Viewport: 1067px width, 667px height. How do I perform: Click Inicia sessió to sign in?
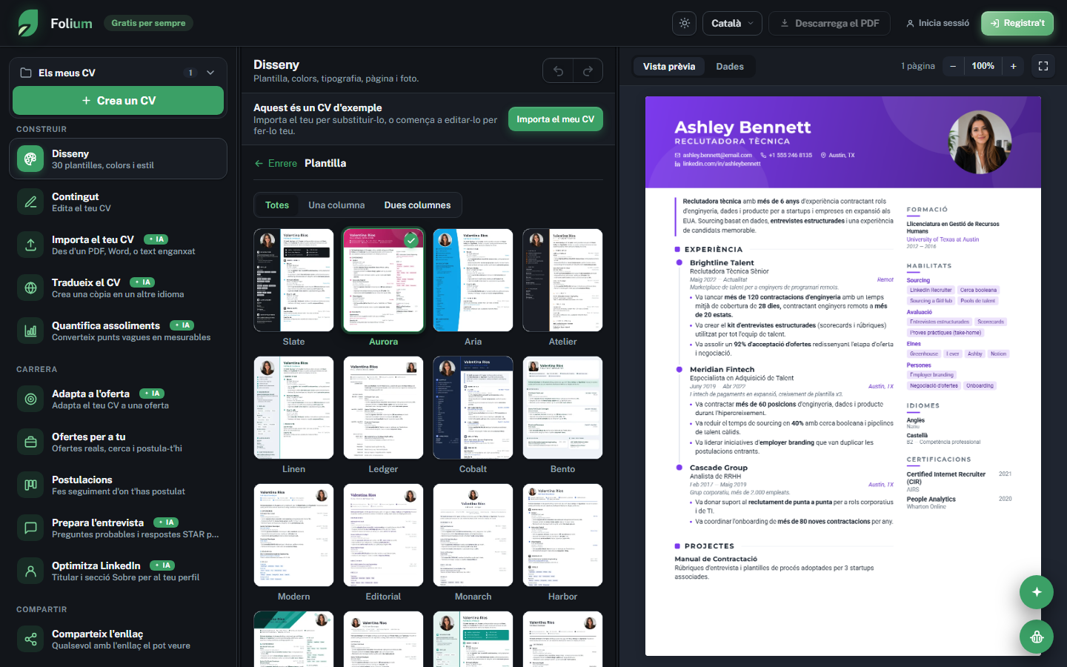[x=937, y=23]
